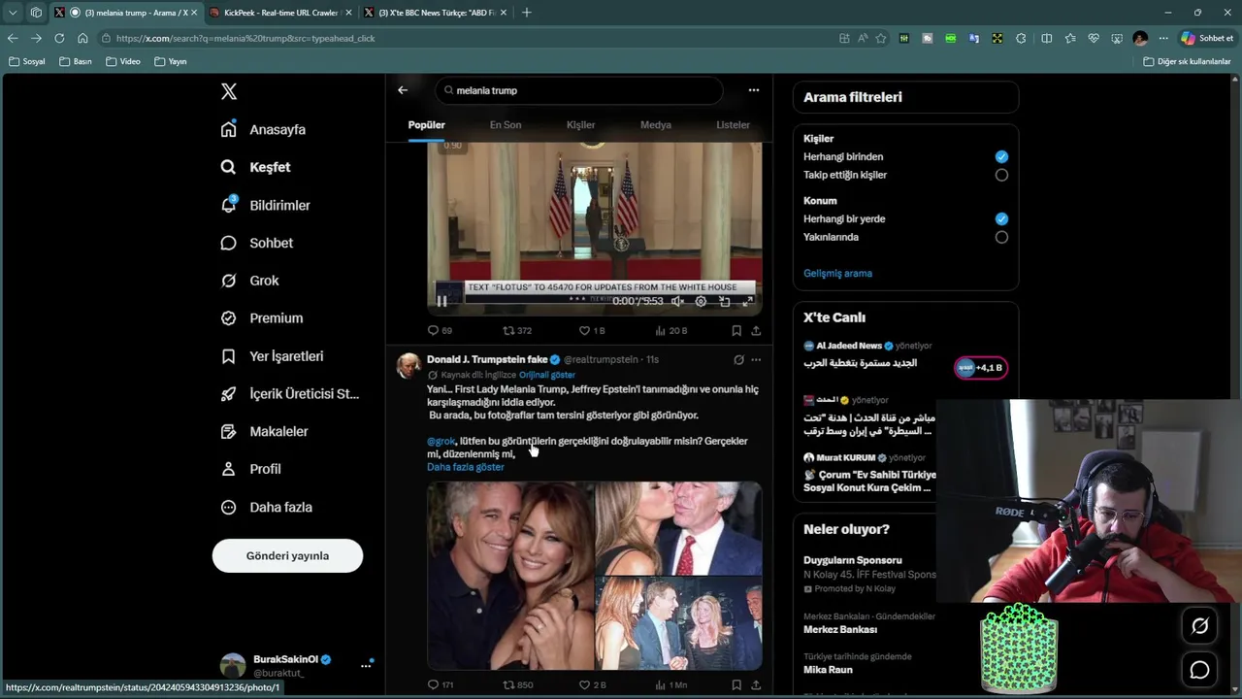
Task: Open Grok icon on Trumpstein post
Action: pyautogui.click(x=738, y=359)
